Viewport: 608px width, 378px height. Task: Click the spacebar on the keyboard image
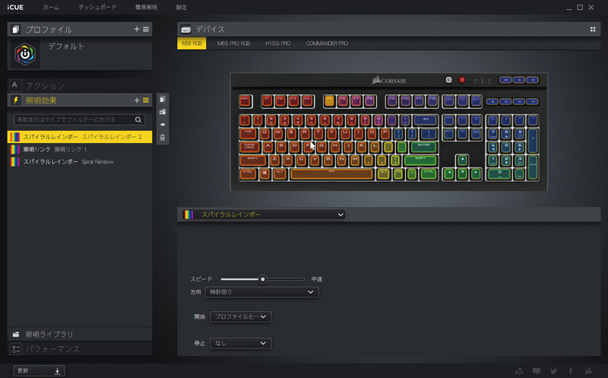331,174
